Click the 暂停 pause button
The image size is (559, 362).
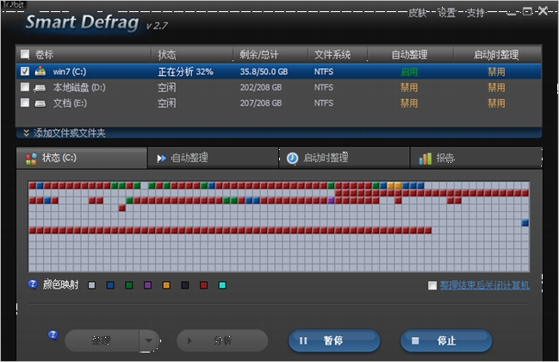pos(334,340)
